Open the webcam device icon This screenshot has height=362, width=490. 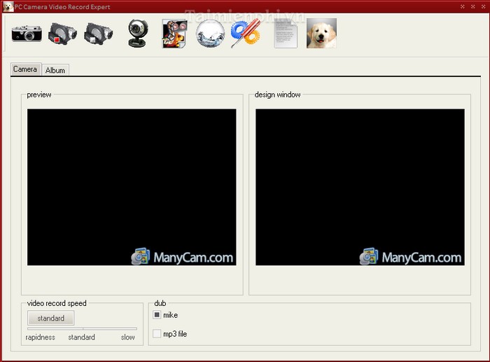pyautogui.click(x=137, y=33)
